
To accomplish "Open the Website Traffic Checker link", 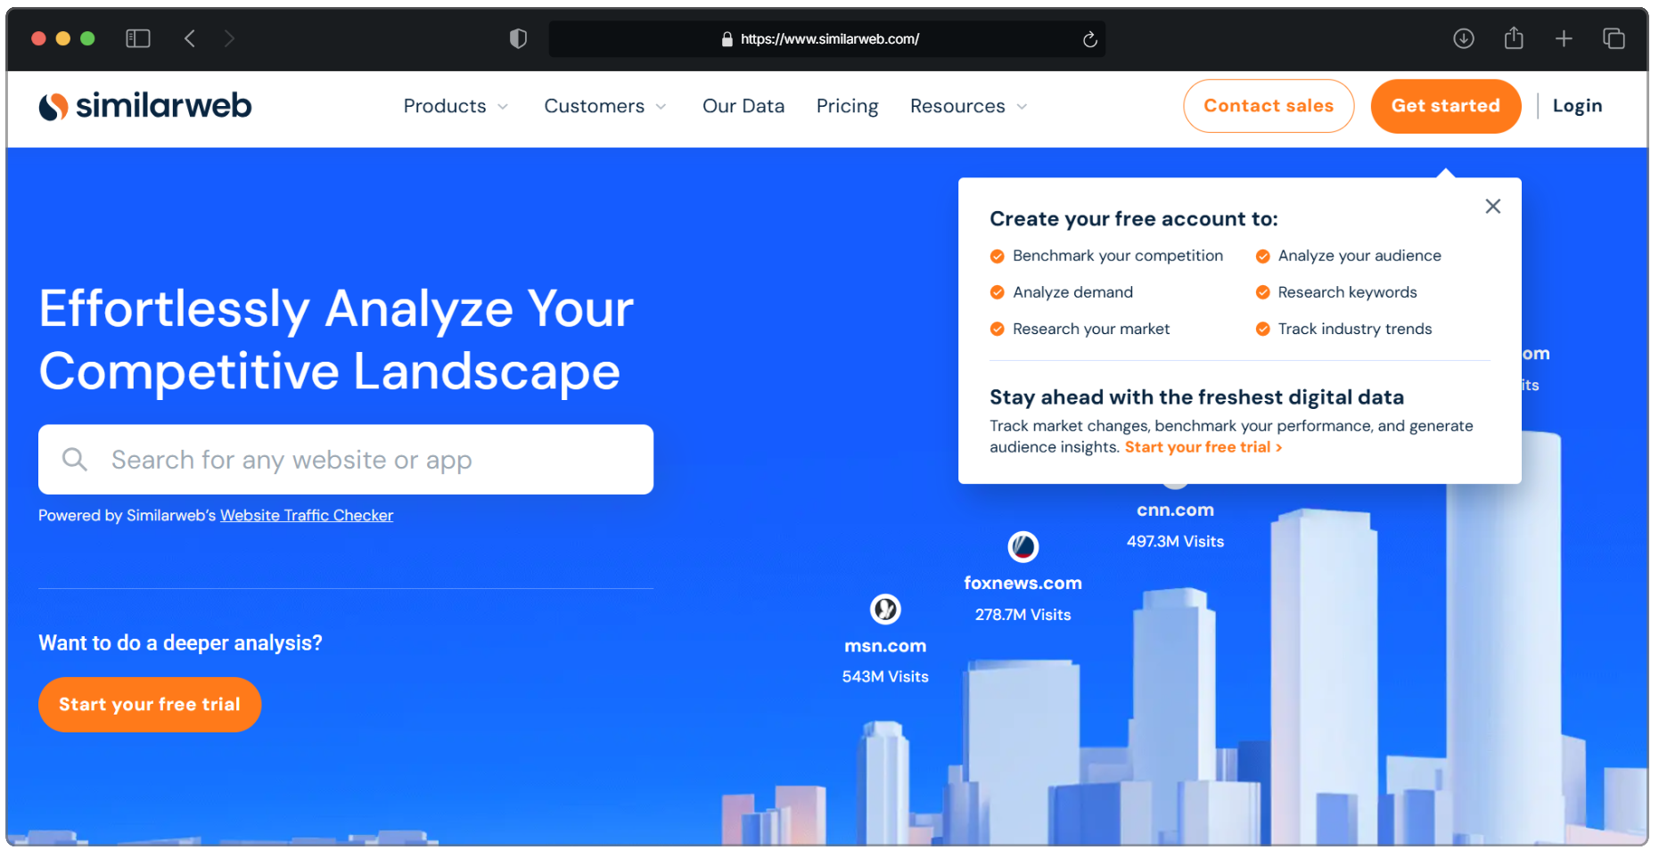I will 307,515.
